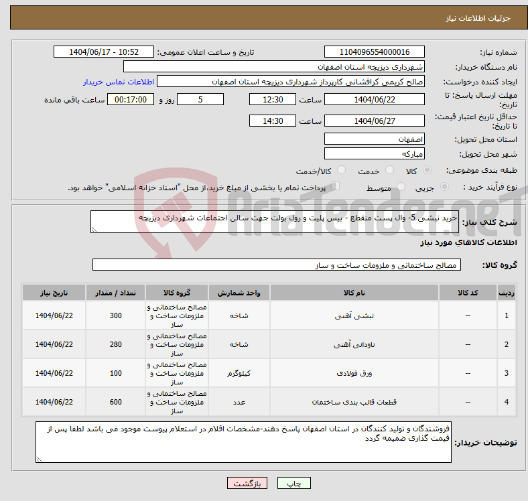Image resolution: width=528 pixels, height=501 pixels.
Task: Click the عدد unit cell
Action: [x=239, y=402]
